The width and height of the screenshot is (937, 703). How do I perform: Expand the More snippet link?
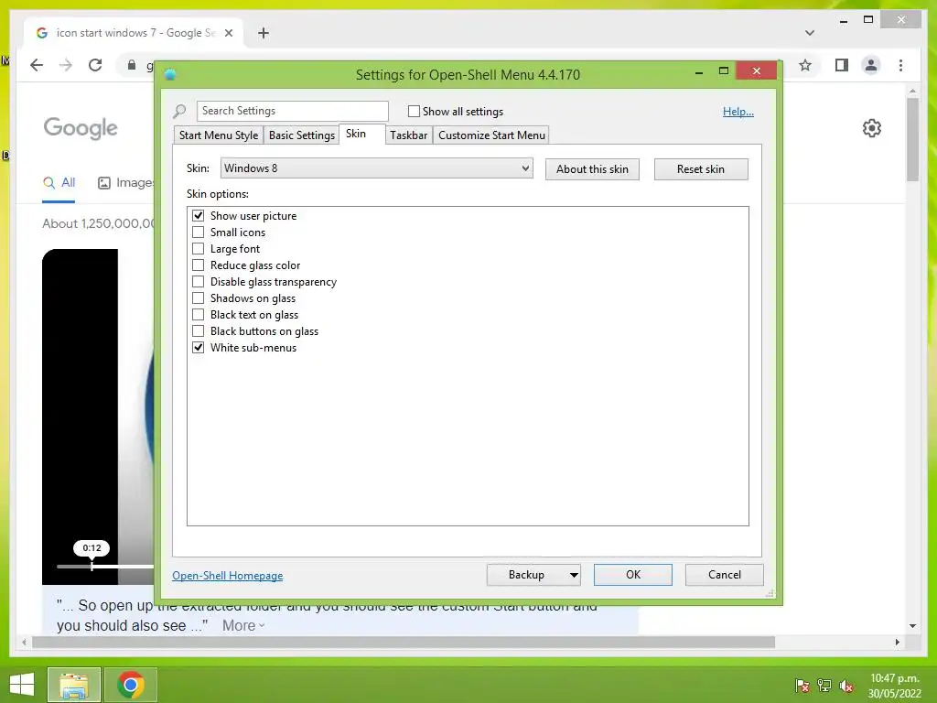pyautogui.click(x=243, y=625)
